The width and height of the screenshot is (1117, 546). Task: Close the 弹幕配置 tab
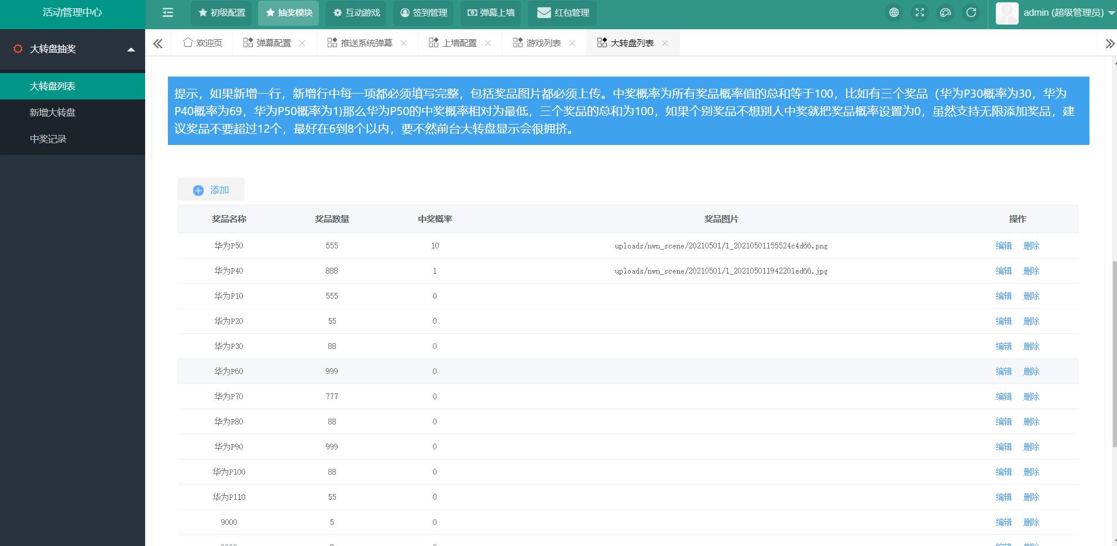(303, 43)
